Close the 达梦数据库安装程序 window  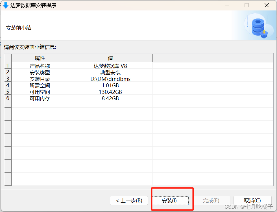point(267,5)
